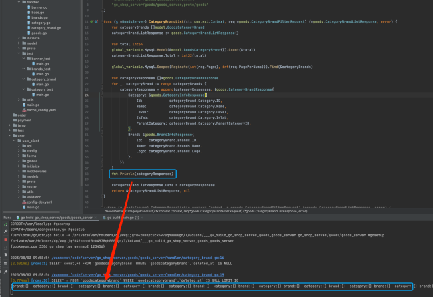Expand the middlewares folder

pyautogui.click(x=19, y=171)
